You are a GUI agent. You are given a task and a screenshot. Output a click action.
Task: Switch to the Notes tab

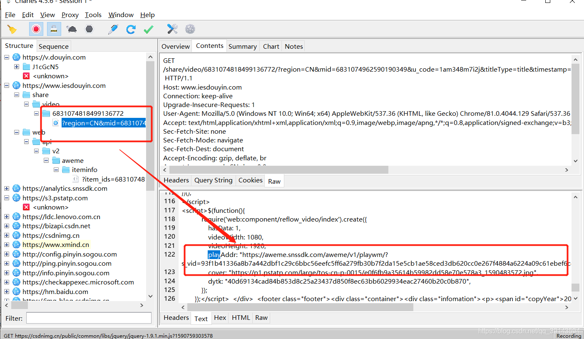click(x=294, y=46)
